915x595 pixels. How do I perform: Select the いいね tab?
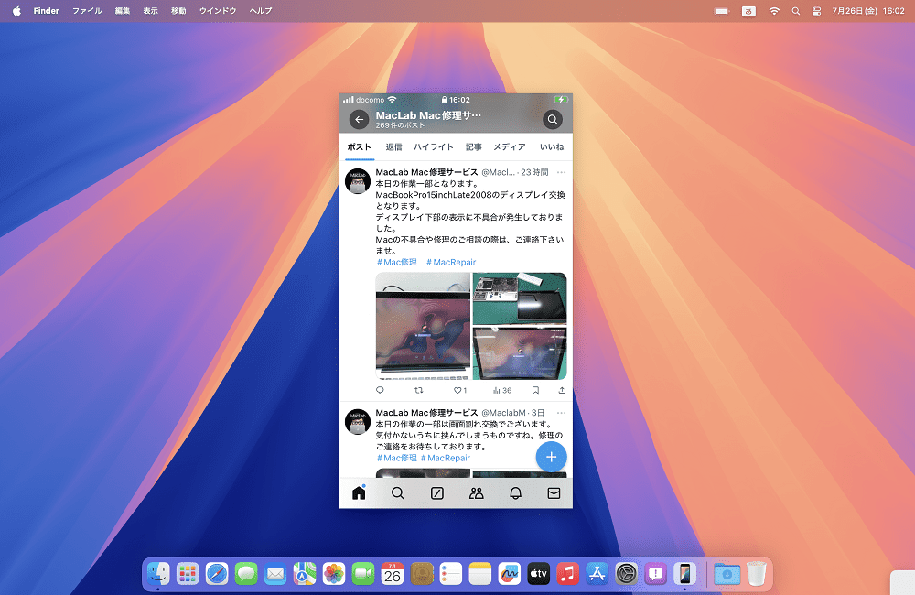tap(552, 147)
